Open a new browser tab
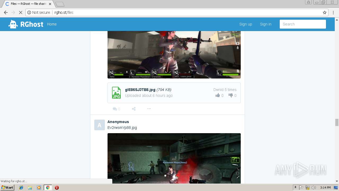 (x=60, y=4)
